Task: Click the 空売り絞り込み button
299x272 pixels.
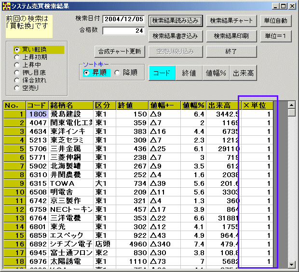Action: (176, 52)
